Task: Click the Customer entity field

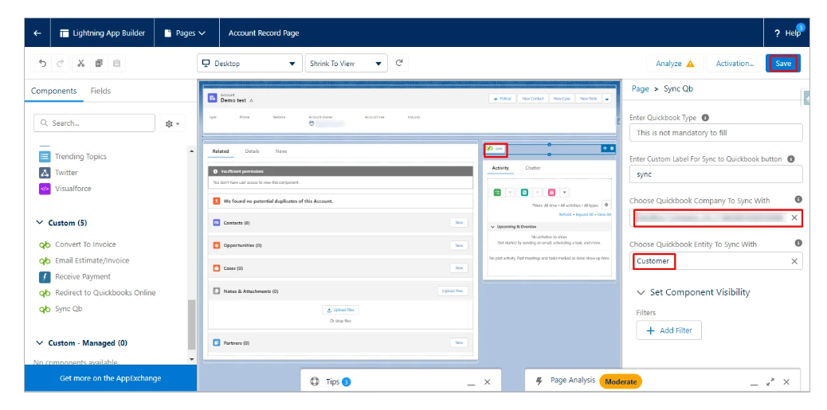Action: pyautogui.click(x=715, y=261)
